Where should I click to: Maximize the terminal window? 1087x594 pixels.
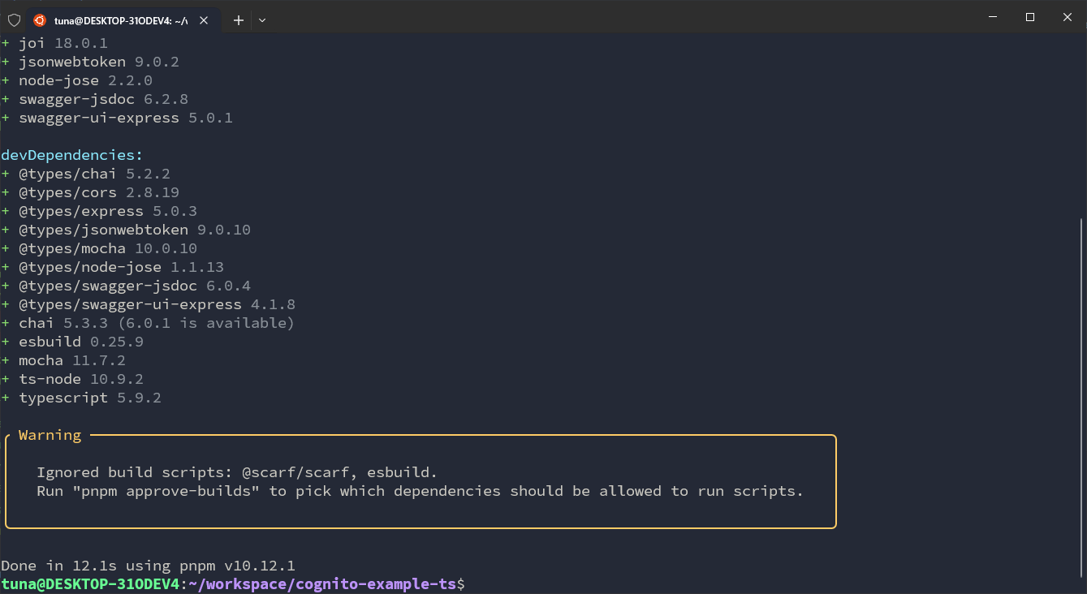[x=1030, y=17]
